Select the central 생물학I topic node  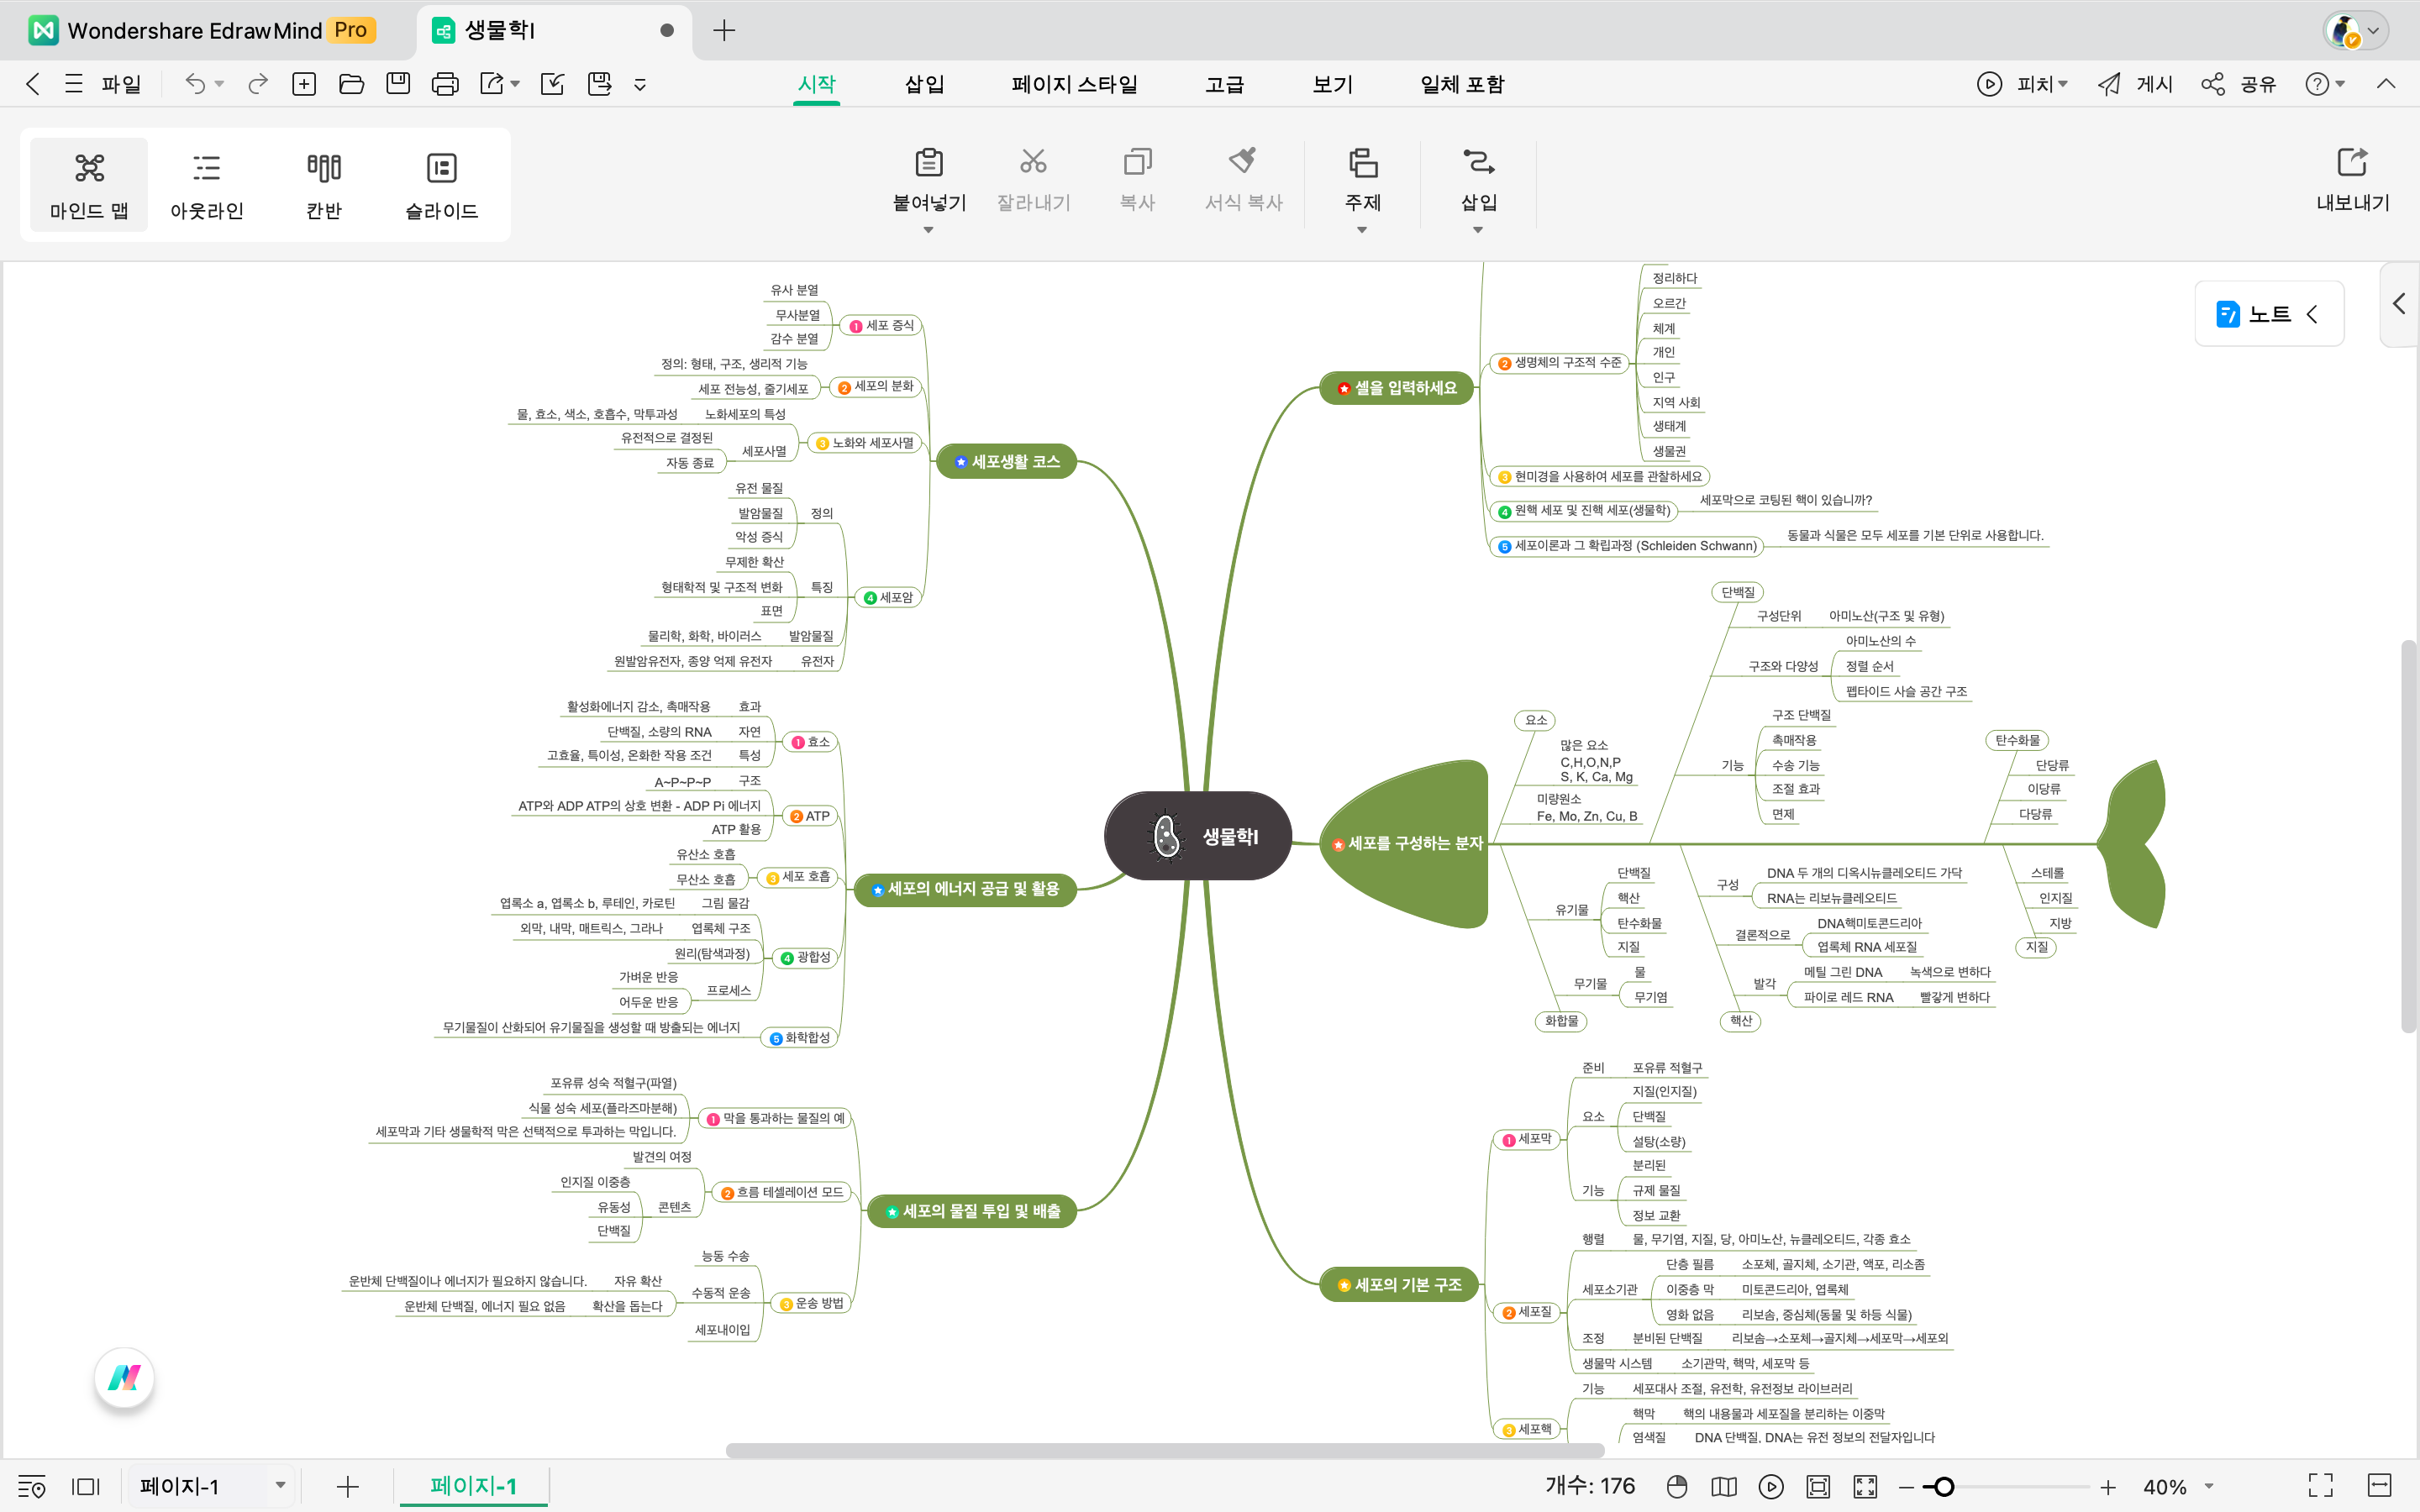1198,836
